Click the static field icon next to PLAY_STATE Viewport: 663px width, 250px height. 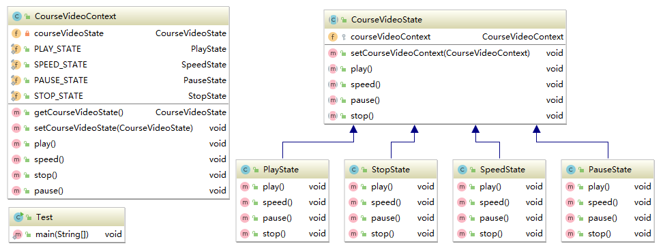click(x=16, y=49)
